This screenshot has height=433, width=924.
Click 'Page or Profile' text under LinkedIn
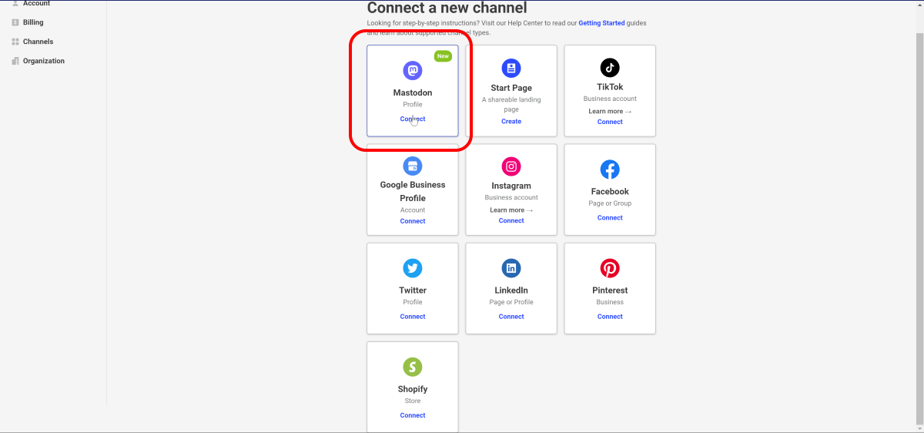(x=511, y=302)
